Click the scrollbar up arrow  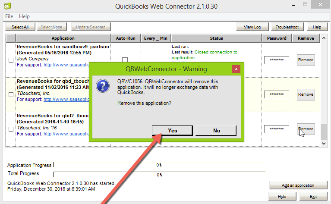pyautogui.click(x=324, y=38)
